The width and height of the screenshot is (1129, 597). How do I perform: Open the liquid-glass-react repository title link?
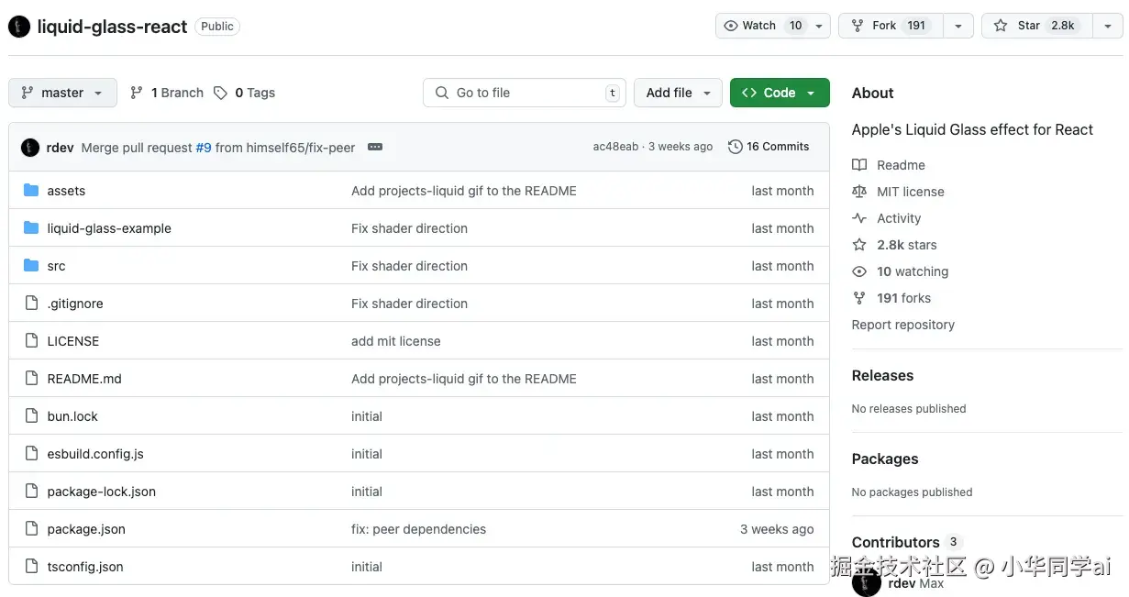tap(112, 27)
